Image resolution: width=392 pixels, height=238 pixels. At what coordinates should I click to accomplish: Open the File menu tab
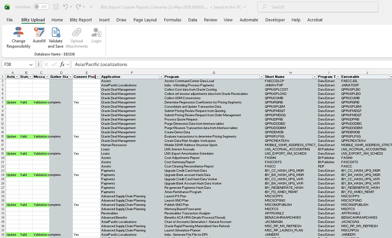[10, 20]
